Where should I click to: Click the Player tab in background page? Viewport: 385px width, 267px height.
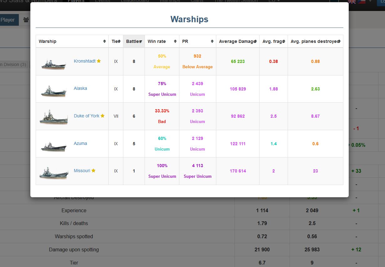(x=9, y=20)
